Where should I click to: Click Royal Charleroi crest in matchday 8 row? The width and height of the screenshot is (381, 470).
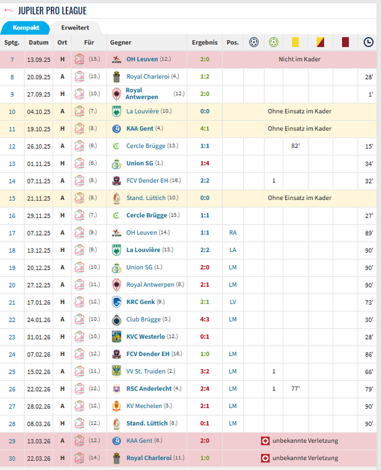pos(117,76)
